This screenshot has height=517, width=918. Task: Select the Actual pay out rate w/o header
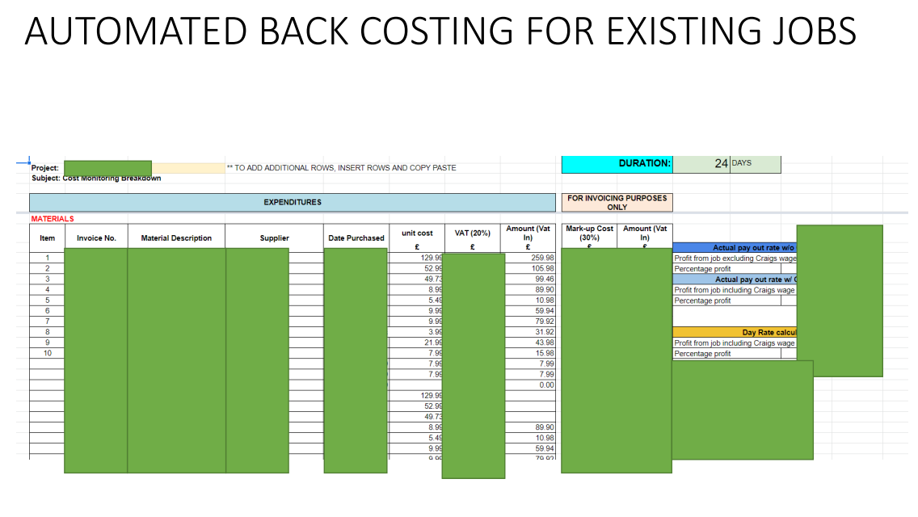pos(735,248)
